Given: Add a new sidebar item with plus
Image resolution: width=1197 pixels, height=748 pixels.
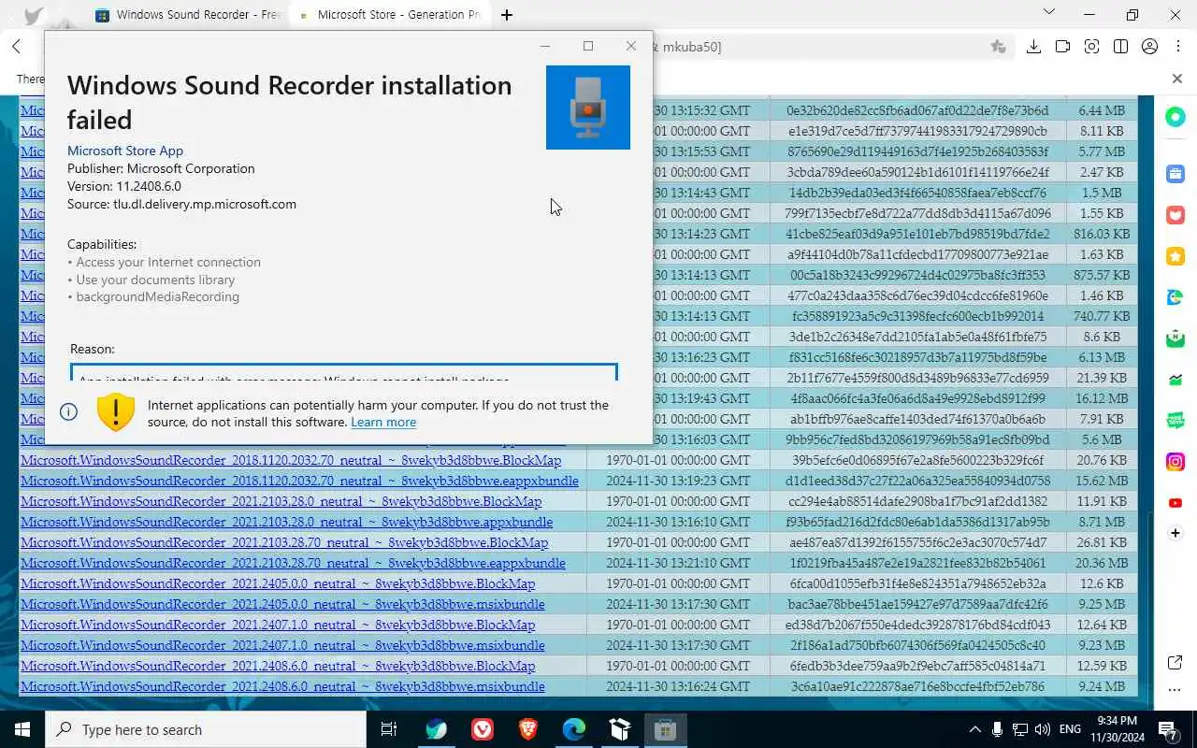Looking at the screenshot, I should 1175,533.
